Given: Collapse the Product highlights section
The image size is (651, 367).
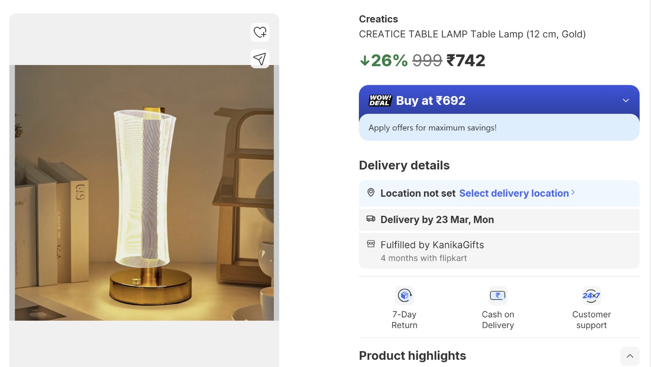Looking at the screenshot, I should pos(630,356).
